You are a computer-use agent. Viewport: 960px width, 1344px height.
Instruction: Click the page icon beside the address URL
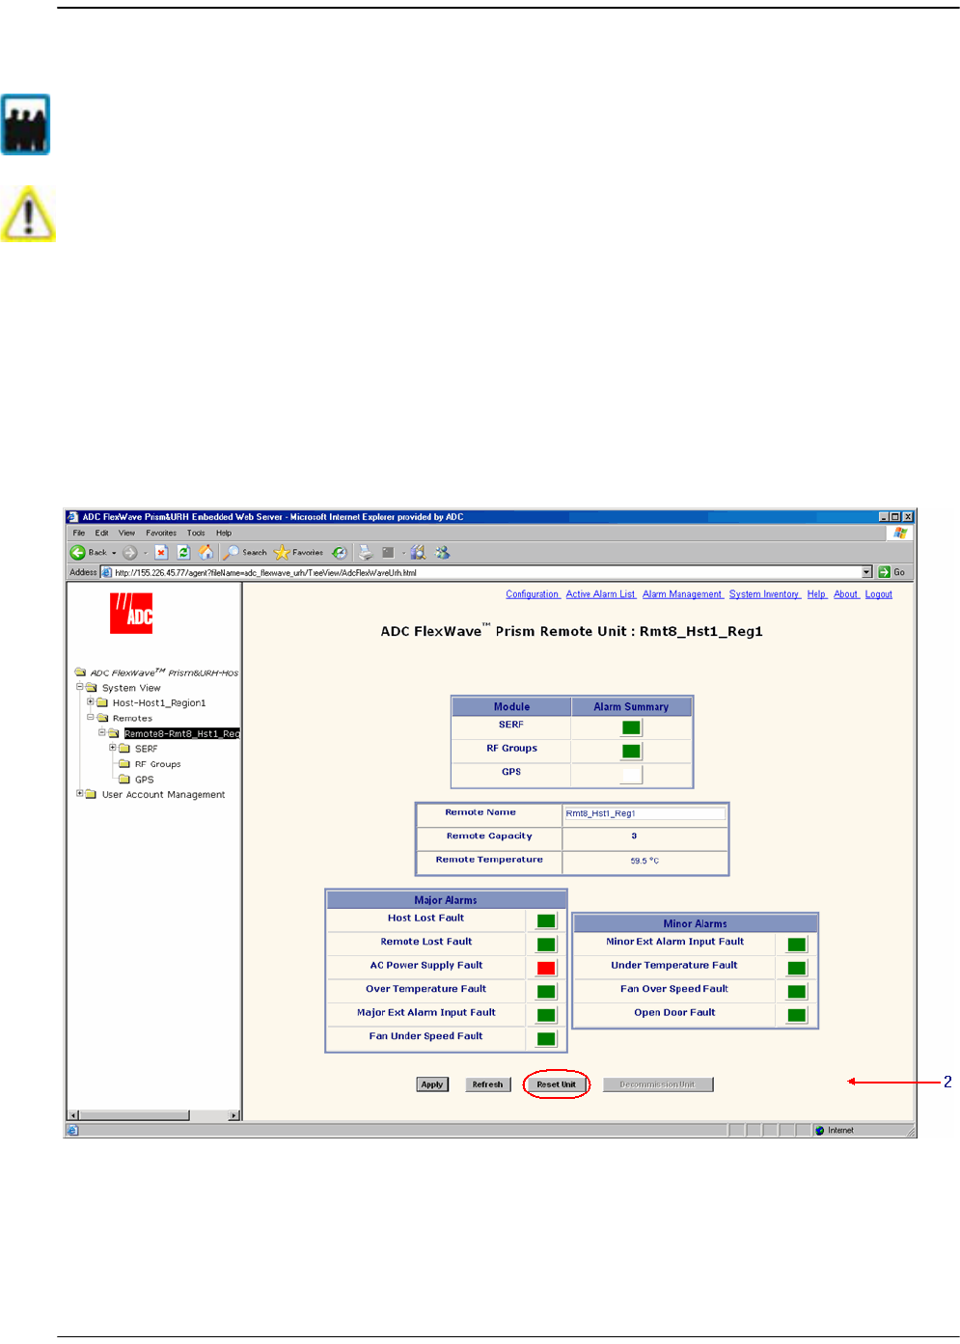point(107,572)
